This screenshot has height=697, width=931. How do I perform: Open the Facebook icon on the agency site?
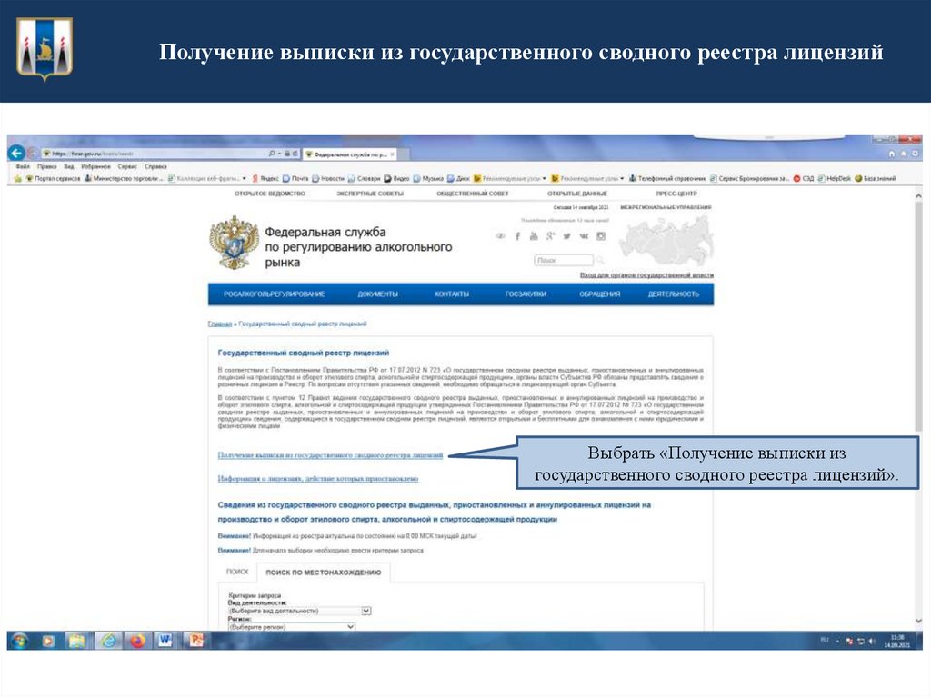click(x=517, y=236)
